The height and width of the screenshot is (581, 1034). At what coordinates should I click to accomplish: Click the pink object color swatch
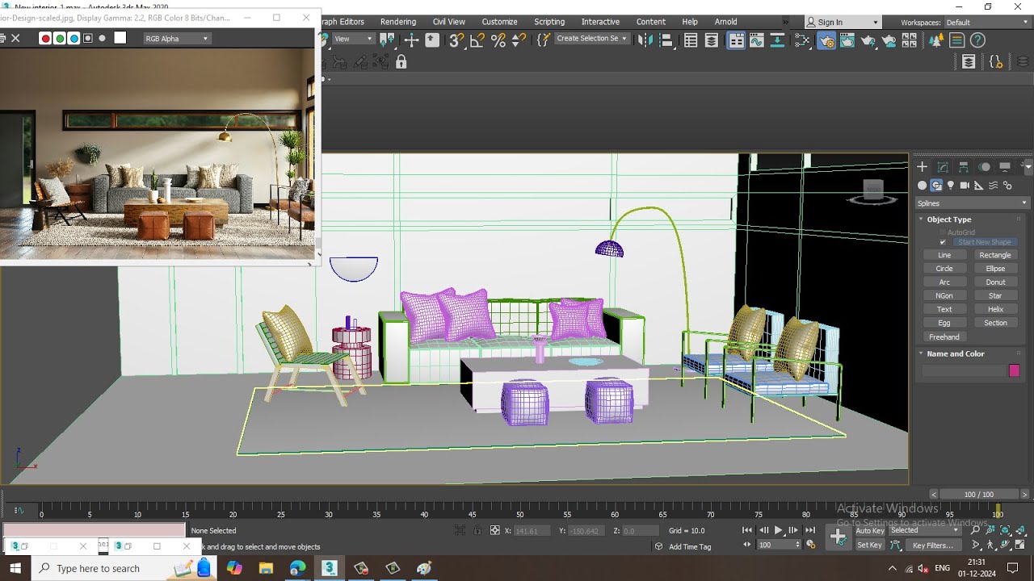pos(1015,370)
